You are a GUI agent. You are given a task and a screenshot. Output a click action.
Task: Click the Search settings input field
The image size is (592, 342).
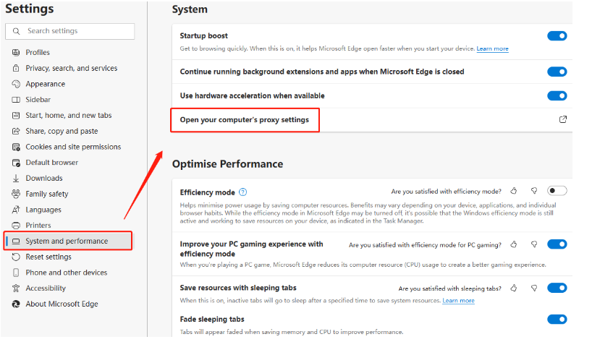click(70, 31)
